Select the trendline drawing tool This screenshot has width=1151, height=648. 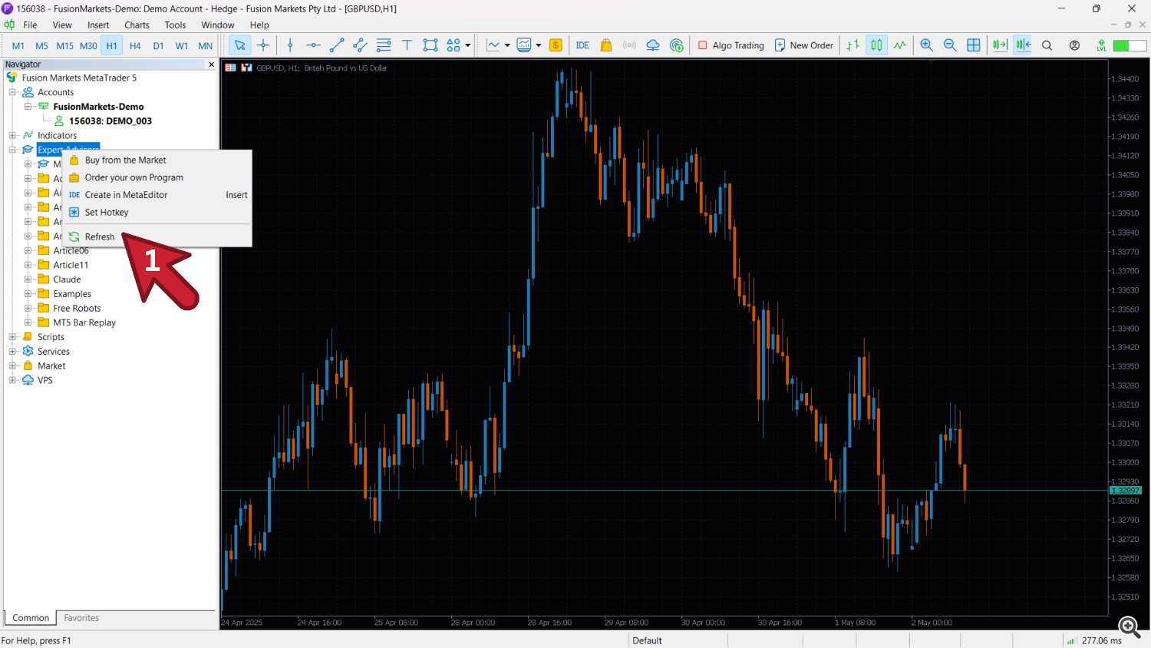tap(337, 45)
